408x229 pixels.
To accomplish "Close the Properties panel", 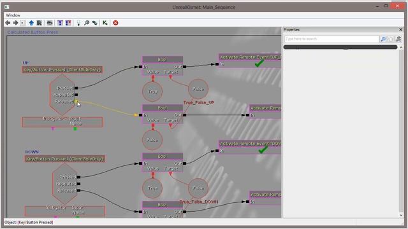I will tap(401, 30).
